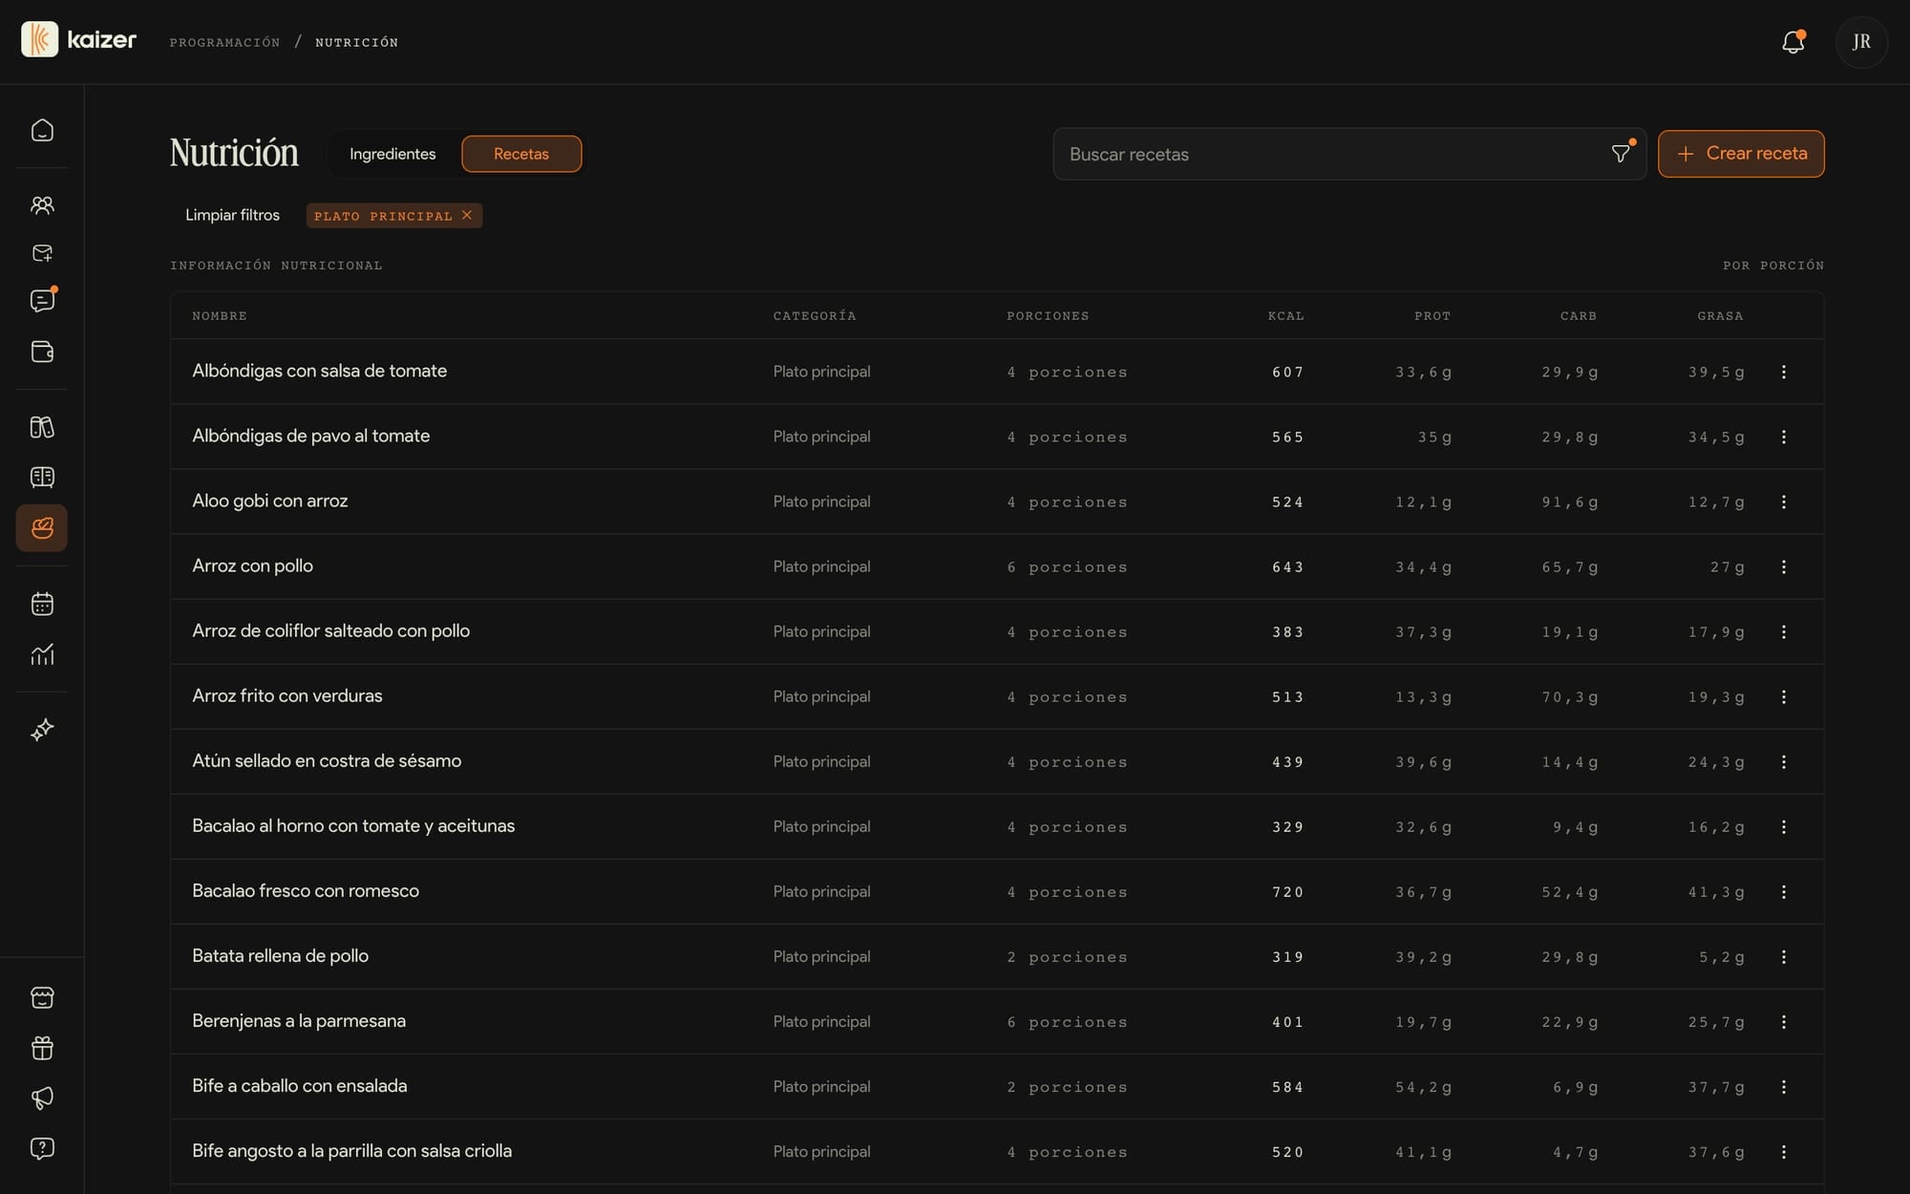Open the analytics chart icon in sidebar
Image resolution: width=1910 pixels, height=1194 pixels.
click(x=42, y=654)
